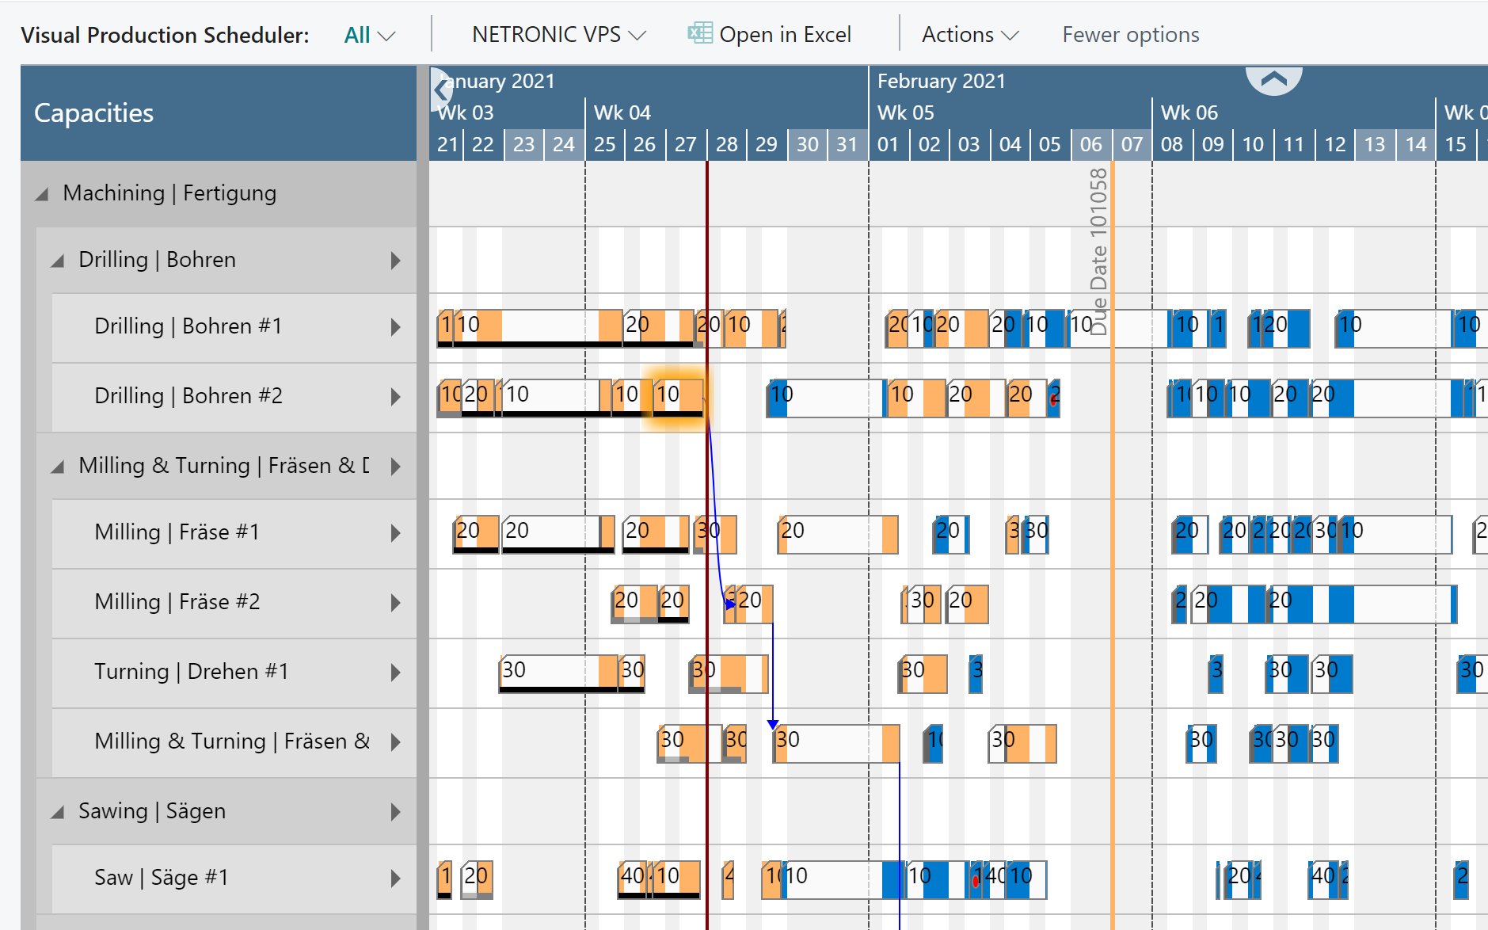Screen dimensions: 1488x930
Task: Open the NETRONIC VPS menu
Action: 558,33
